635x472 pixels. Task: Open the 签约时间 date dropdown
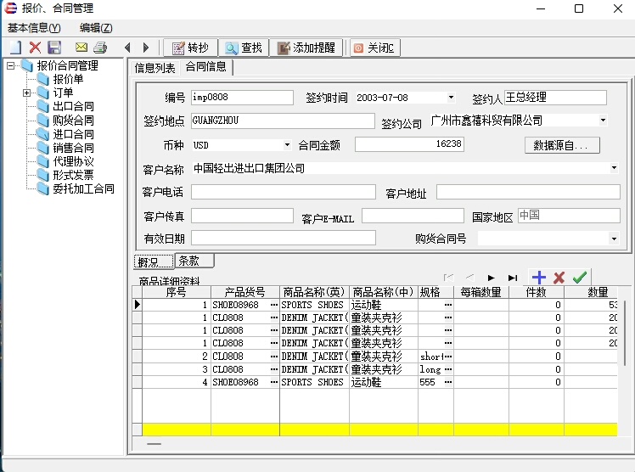451,98
